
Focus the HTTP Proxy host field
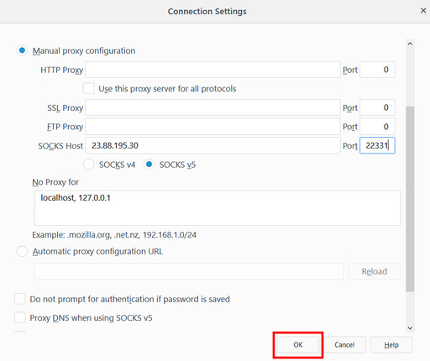point(212,70)
